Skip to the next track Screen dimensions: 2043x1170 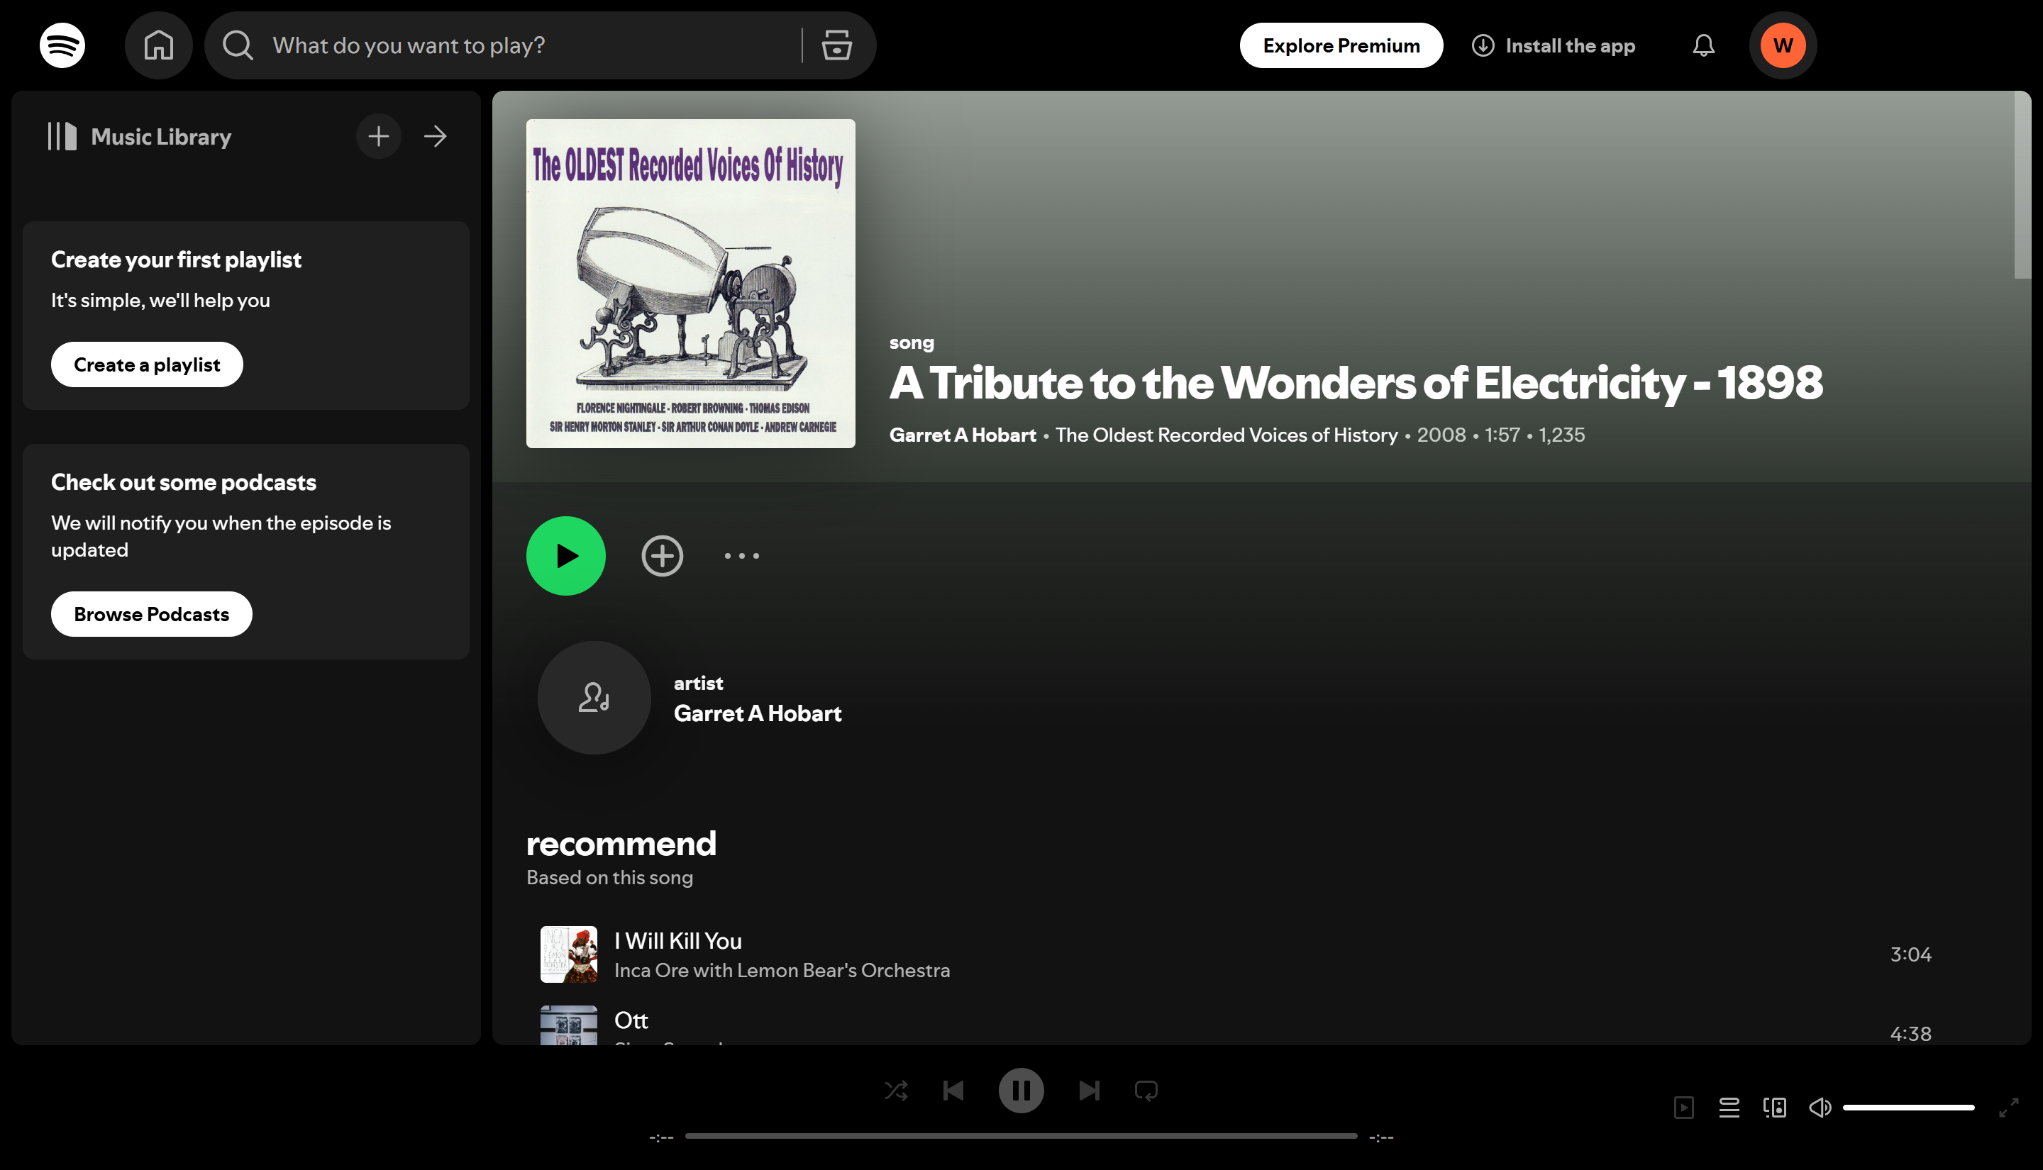pos(1089,1091)
